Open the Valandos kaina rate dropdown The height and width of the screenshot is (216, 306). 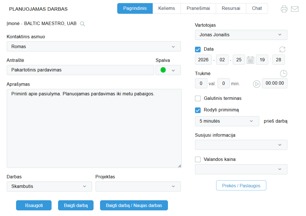pyautogui.click(x=241, y=169)
